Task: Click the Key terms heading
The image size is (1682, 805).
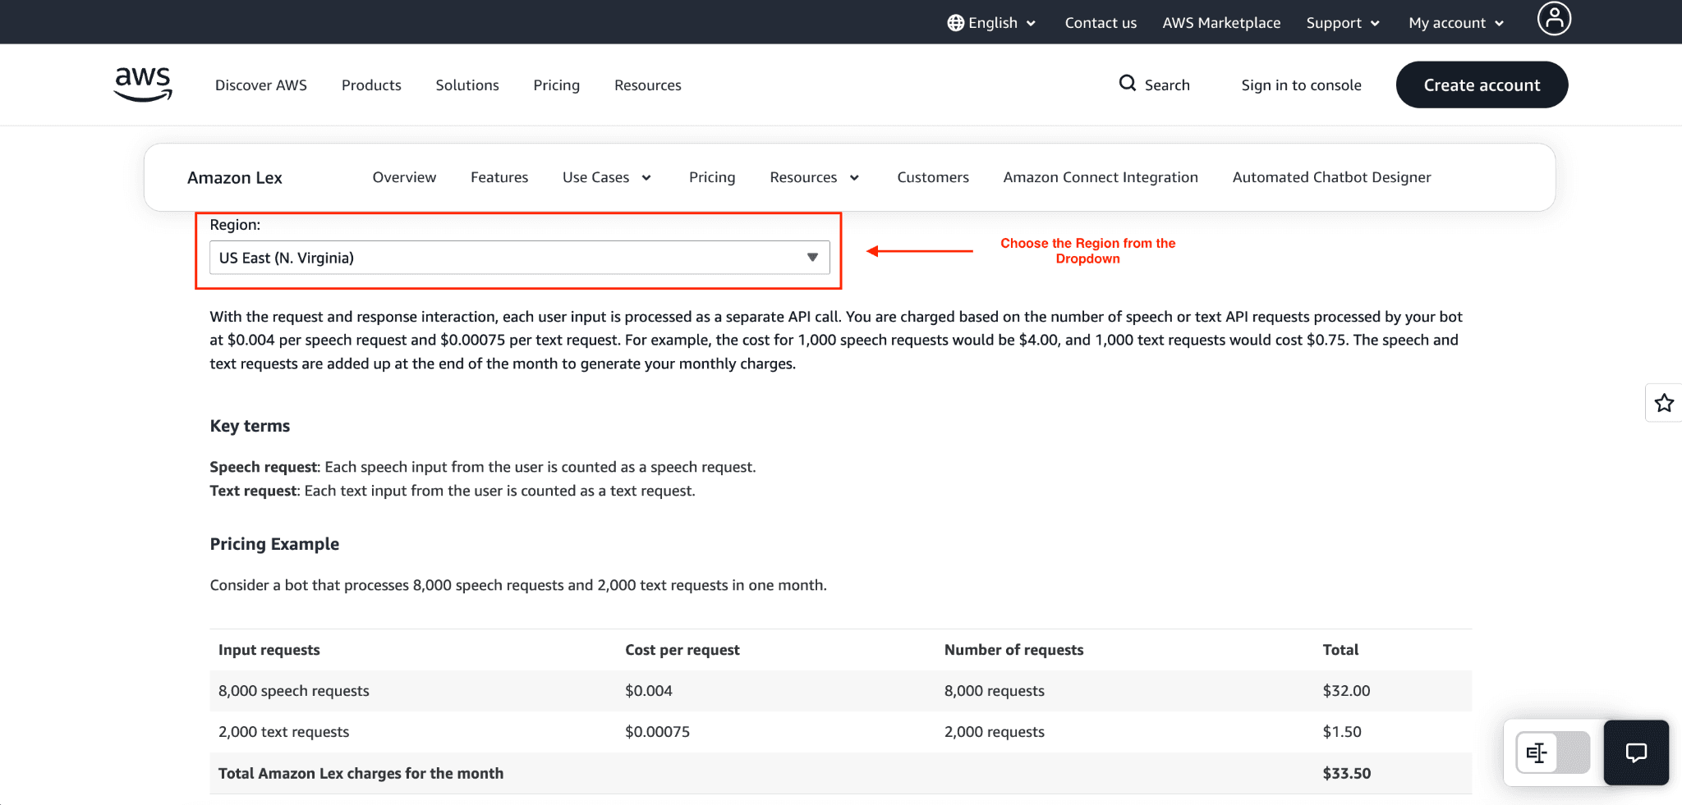Action: (x=250, y=426)
